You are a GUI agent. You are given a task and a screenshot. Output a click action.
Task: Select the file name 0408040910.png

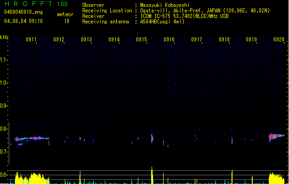[x=23, y=12]
